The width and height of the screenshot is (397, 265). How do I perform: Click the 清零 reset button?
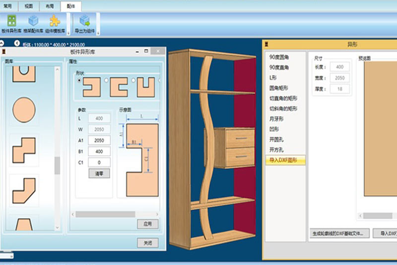click(99, 173)
